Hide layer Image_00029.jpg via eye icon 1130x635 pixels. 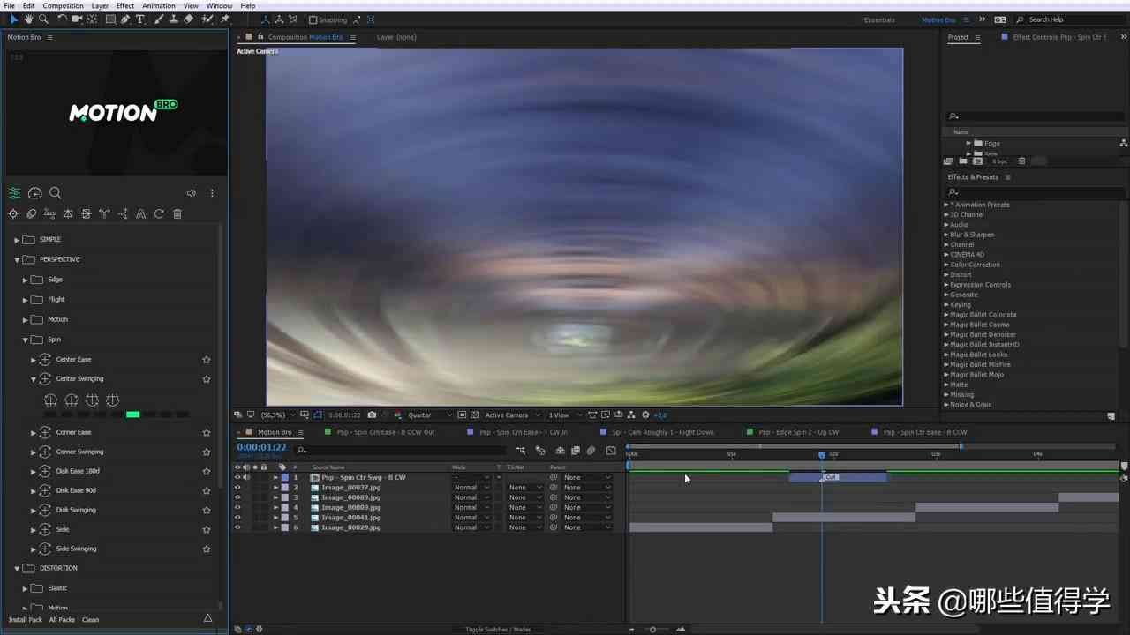[237, 527]
